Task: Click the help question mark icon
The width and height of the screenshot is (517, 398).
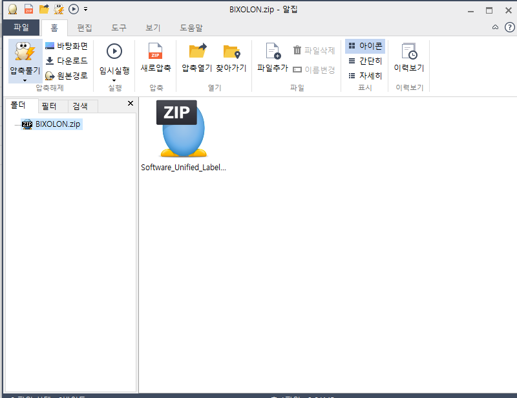Action: (510, 27)
